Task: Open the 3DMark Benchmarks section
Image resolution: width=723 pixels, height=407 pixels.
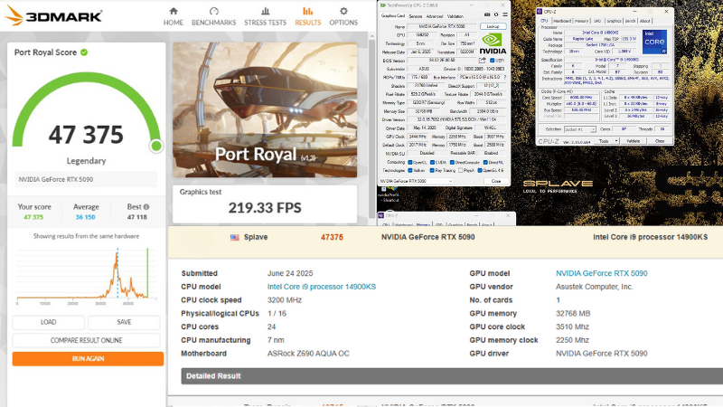Action: coord(213,16)
